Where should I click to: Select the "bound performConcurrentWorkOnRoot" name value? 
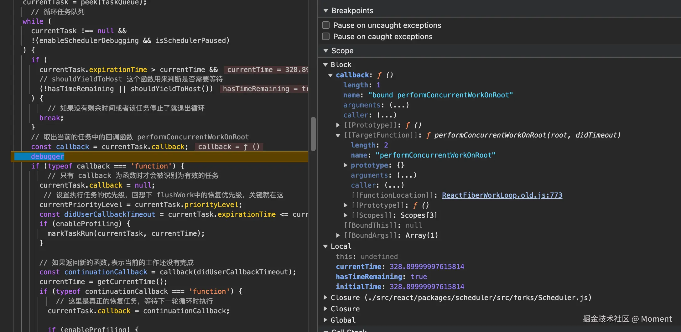[x=440, y=95]
